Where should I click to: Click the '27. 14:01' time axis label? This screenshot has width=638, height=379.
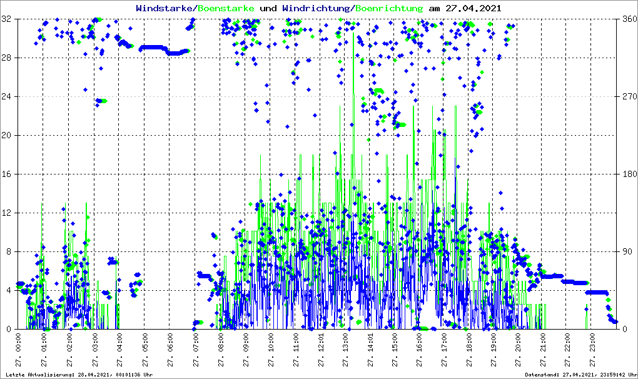[x=370, y=350]
